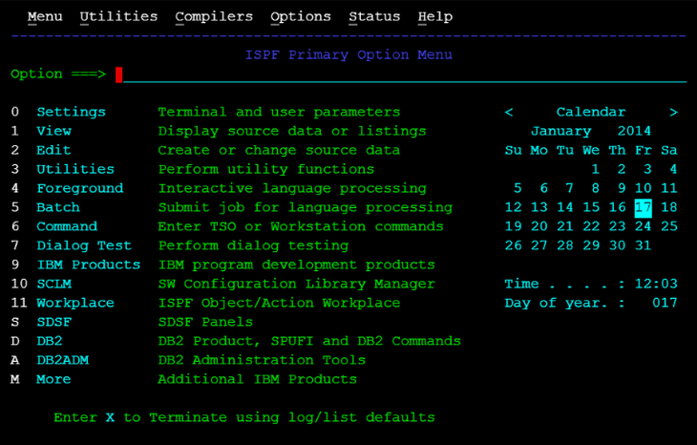Click 'Additional IBM Products' description

pyautogui.click(x=258, y=380)
